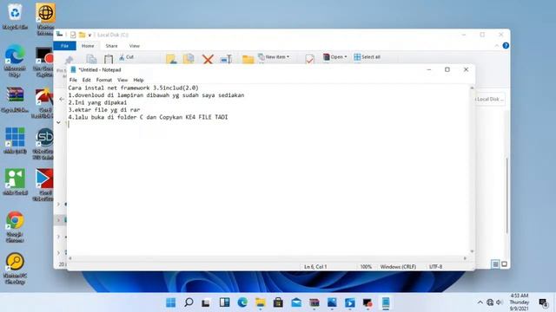The image size is (556, 312).
Task: Click the Notepad vertical scrollbar down arrow
Action: pyautogui.click(x=472, y=251)
